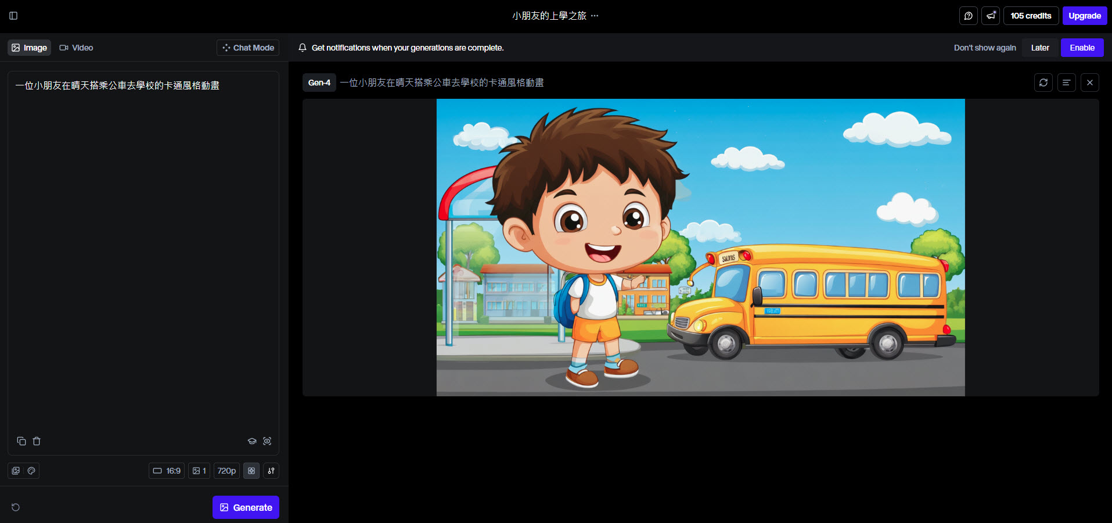Toggle the highlighted four-square option button

[251, 471]
